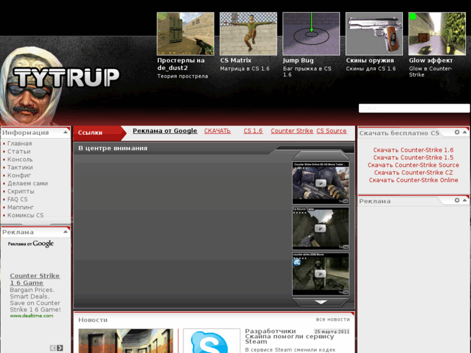Click the Counter Strike link in links bar
Viewport: 471px width, 353px height.
click(292, 131)
